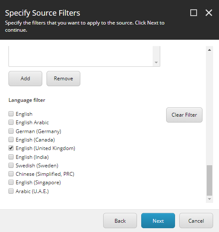Viewport: 219px width, 232px height.
Task: Enable the Swedish (Sweden) checkbox
Action: point(11,165)
